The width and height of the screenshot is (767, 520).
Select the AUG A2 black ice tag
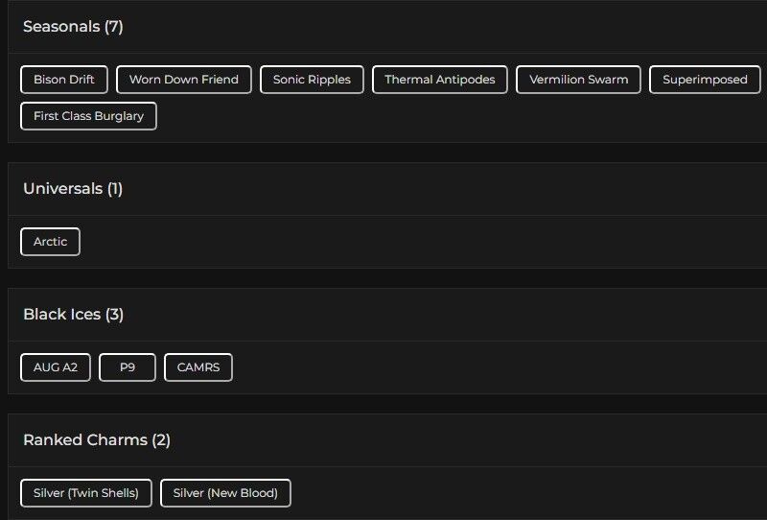[56, 367]
